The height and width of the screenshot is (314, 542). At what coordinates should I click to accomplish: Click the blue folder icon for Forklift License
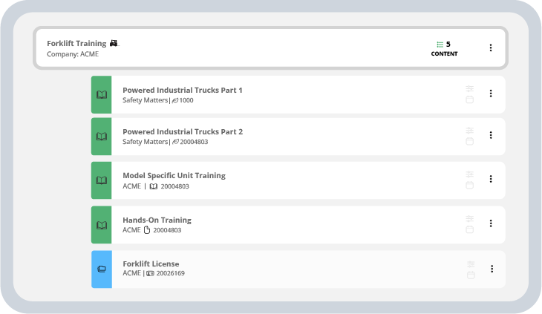pyautogui.click(x=102, y=269)
